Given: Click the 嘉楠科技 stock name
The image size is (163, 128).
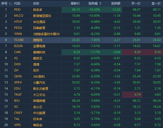Looking at the screenshot, I should point(39,52).
